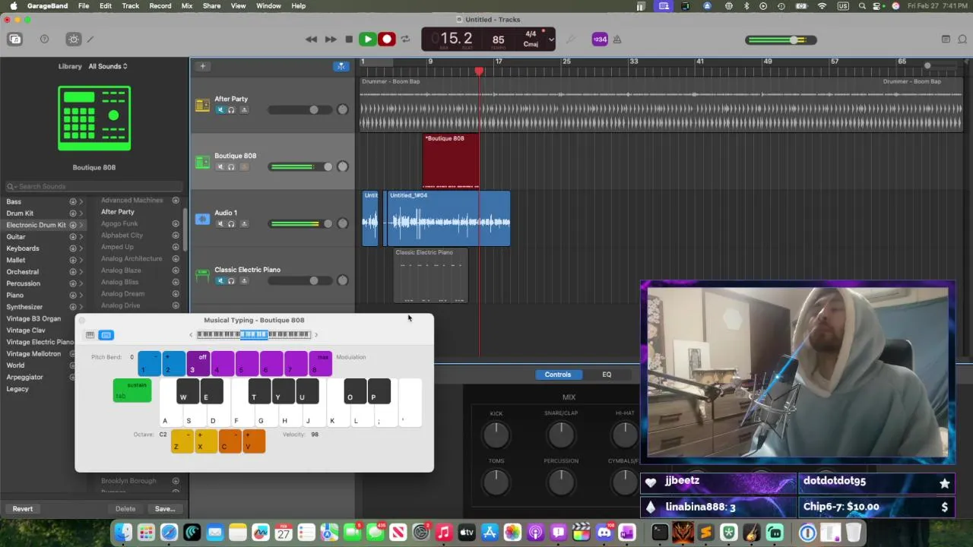Add a new track with plus button
This screenshot has width=973, height=547.
pyautogui.click(x=202, y=66)
